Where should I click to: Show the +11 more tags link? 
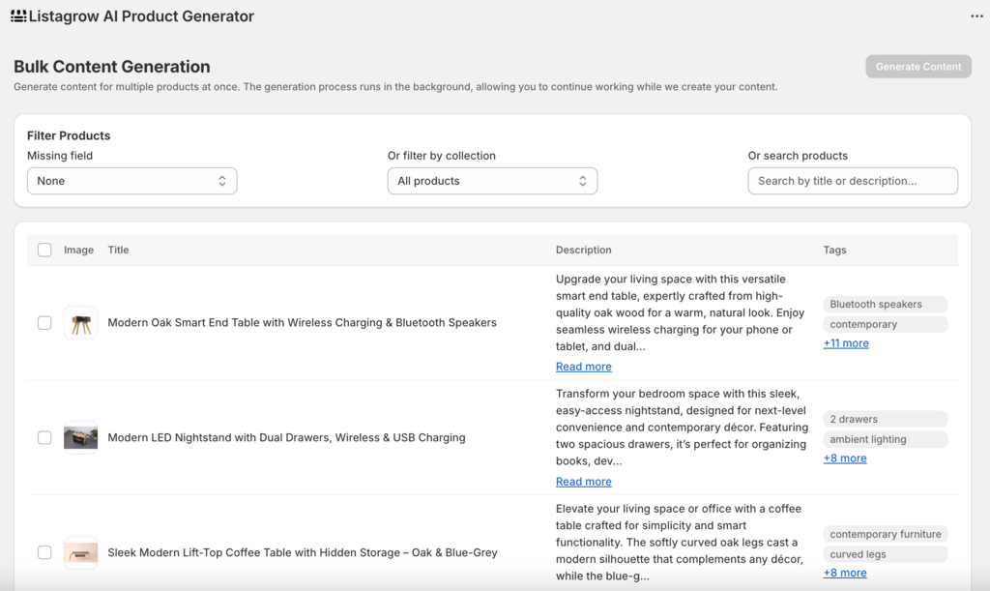[846, 343]
